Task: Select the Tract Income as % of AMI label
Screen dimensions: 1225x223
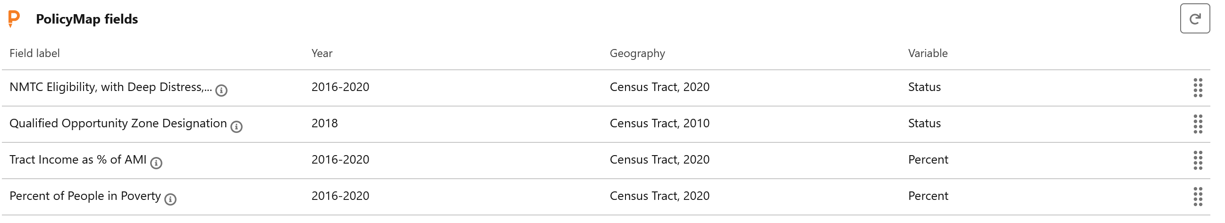Action: 78,160
